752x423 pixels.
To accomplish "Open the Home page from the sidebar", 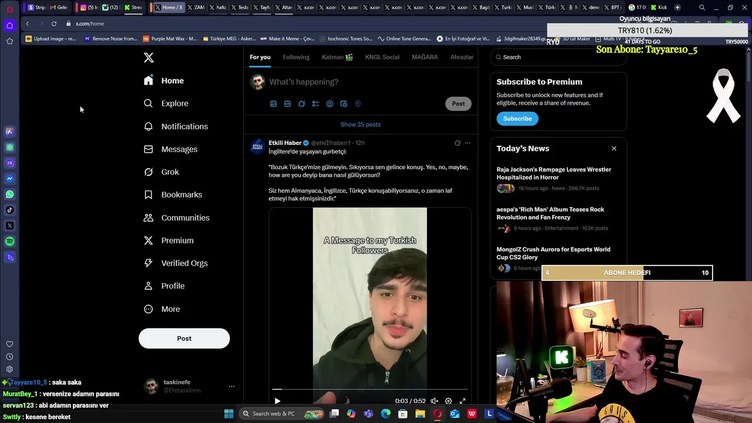I will point(164,80).
